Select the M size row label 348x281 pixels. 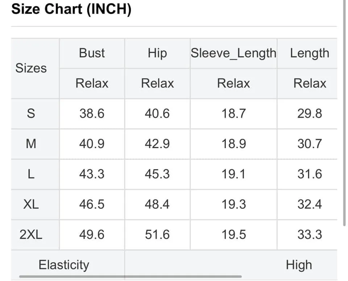(31, 144)
